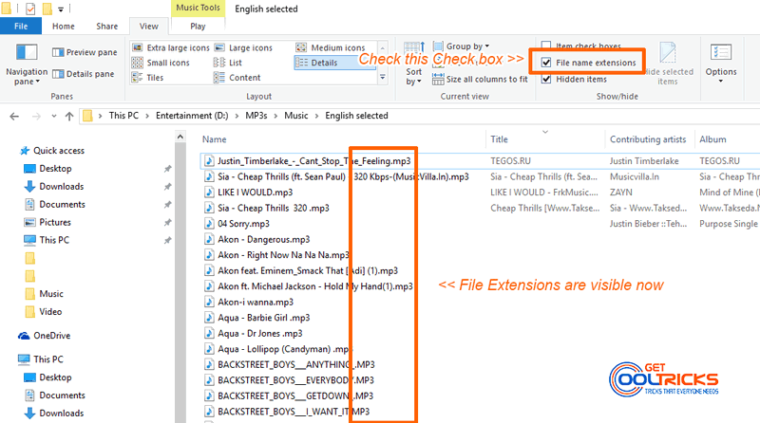Viewport: 760px width, 423px height.
Task: Open the Group by dropdown
Action: 461,46
